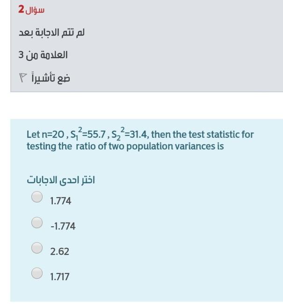
Task: Click the العلامة من 3 grade text
Action: pyautogui.click(x=43, y=55)
